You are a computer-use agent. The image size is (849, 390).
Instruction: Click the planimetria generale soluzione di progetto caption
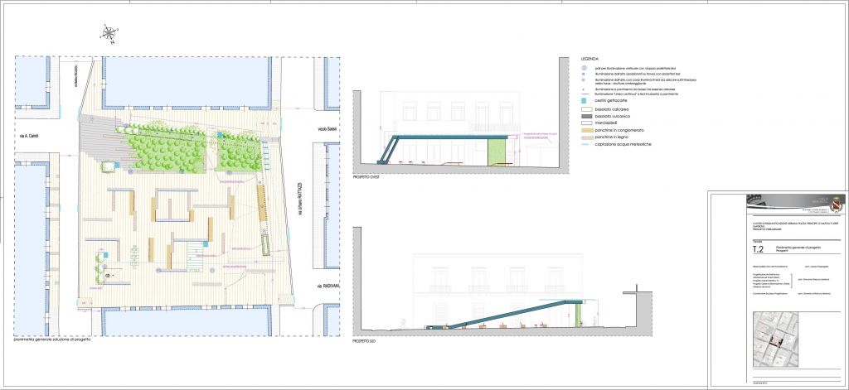[51, 340]
